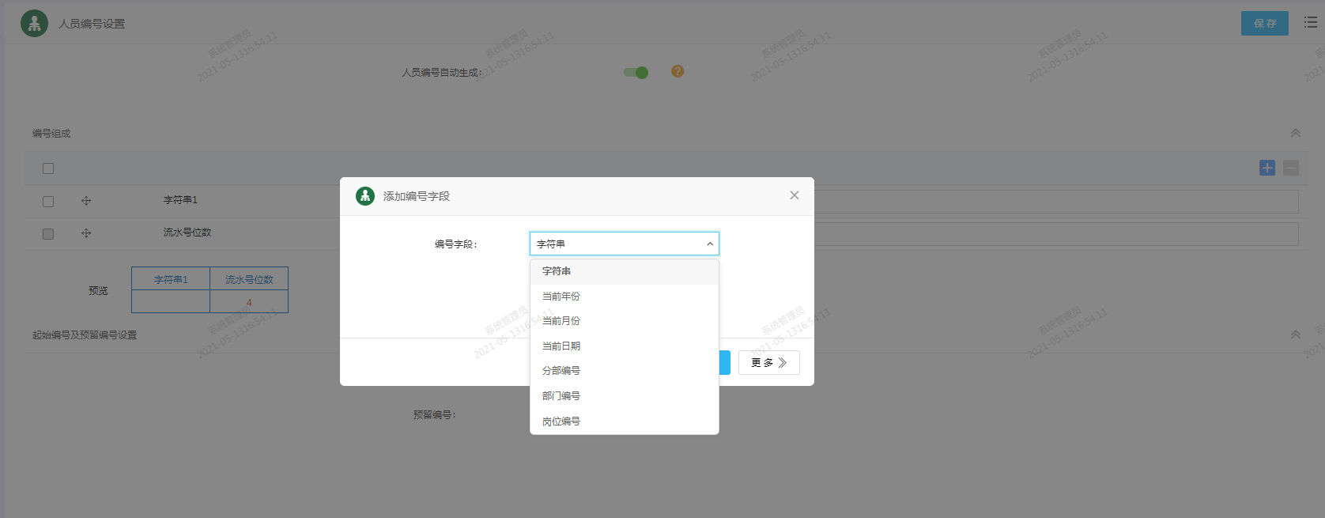1325x518 pixels.
Task: Select 岗位编号 from the dropdown list
Action: click(561, 422)
